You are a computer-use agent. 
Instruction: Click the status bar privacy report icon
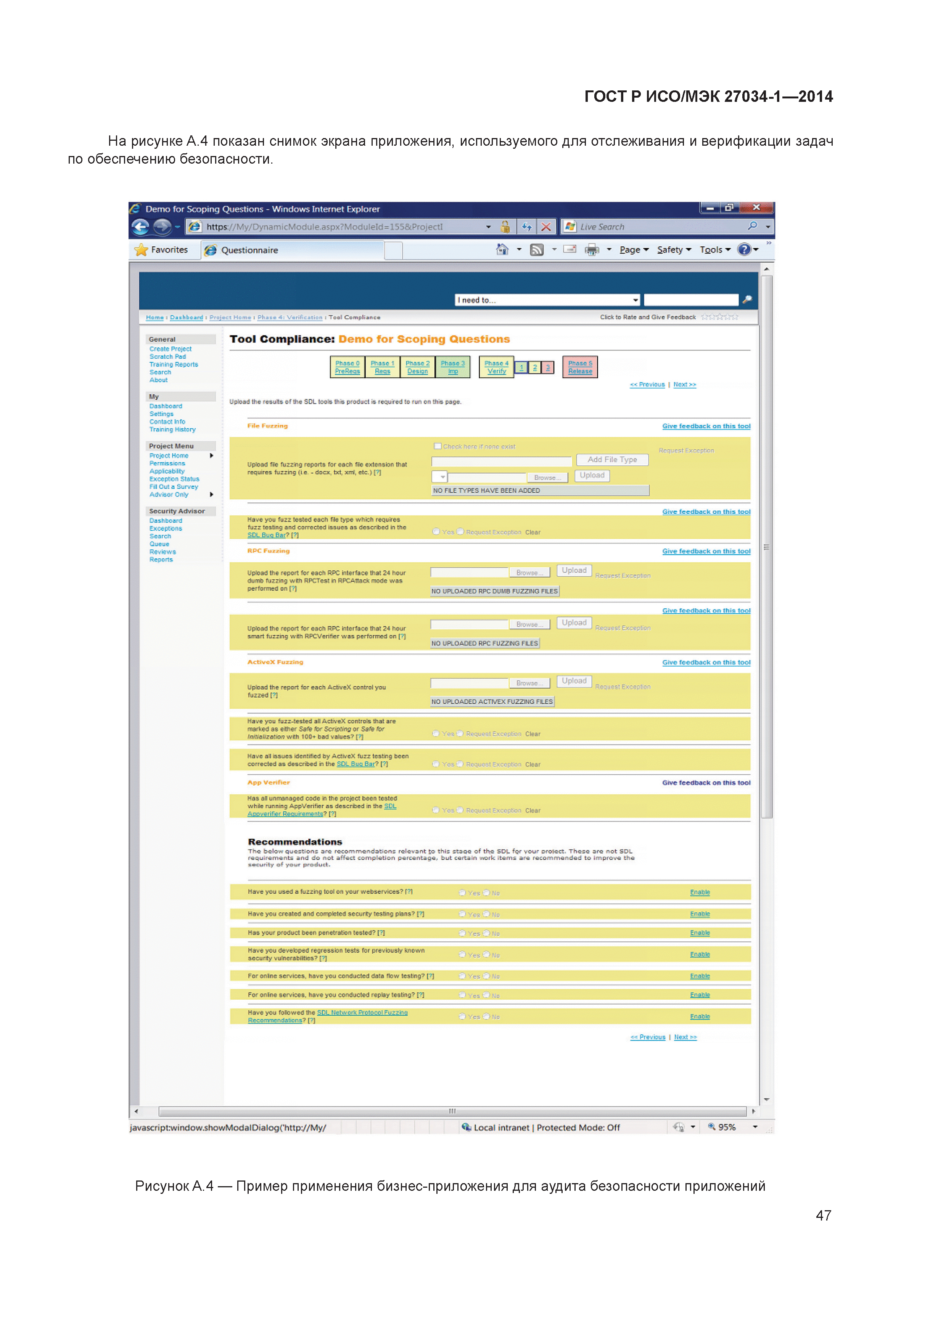coord(679,1127)
